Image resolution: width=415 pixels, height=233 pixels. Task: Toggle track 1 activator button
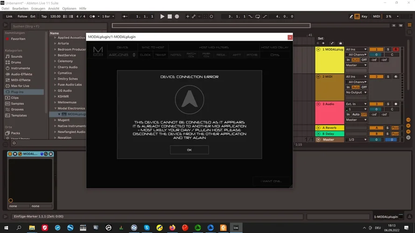376,49
